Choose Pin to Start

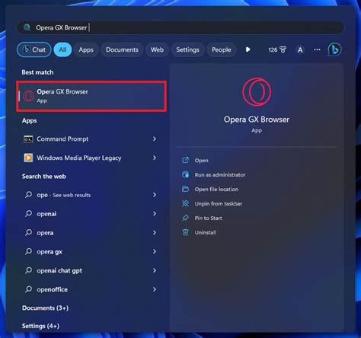209,218
